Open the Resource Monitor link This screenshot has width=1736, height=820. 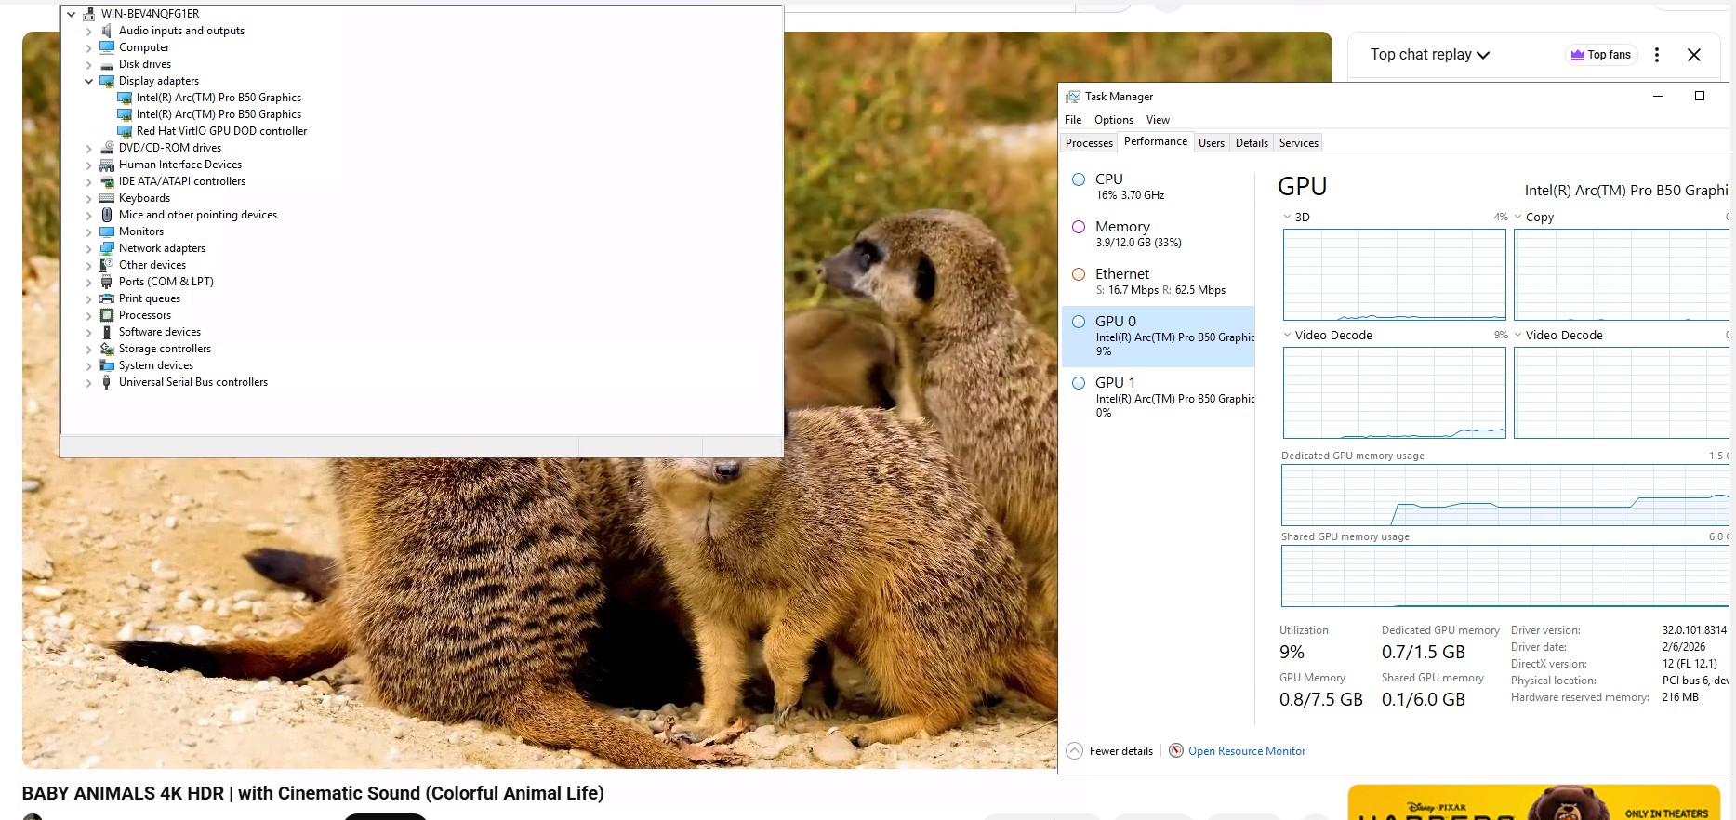pyautogui.click(x=1246, y=751)
